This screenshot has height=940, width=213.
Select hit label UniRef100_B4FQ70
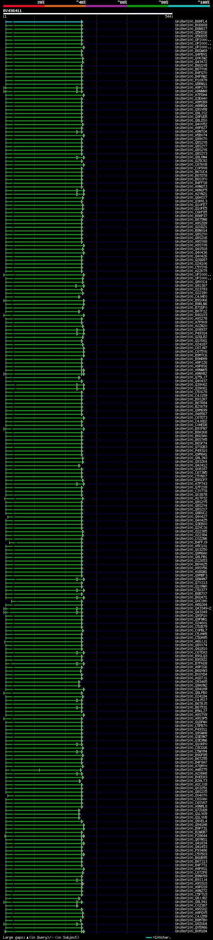pyautogui.click(x=191, y=73)
